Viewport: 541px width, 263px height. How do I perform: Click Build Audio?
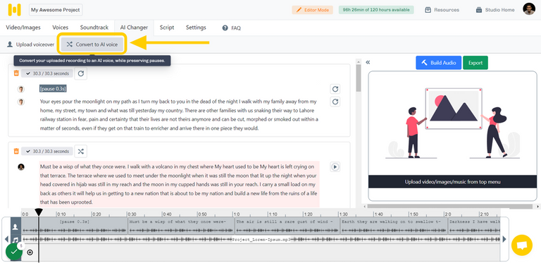click(438, 63)
